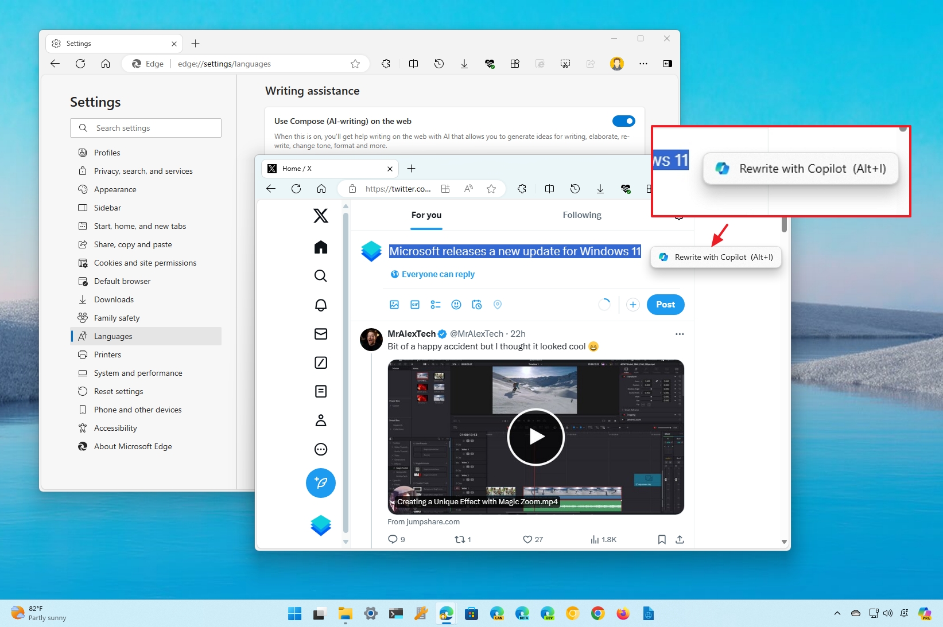The image size is (943, 627).
Task: Click Rewrite with Copilot
Action: [715, 257]
